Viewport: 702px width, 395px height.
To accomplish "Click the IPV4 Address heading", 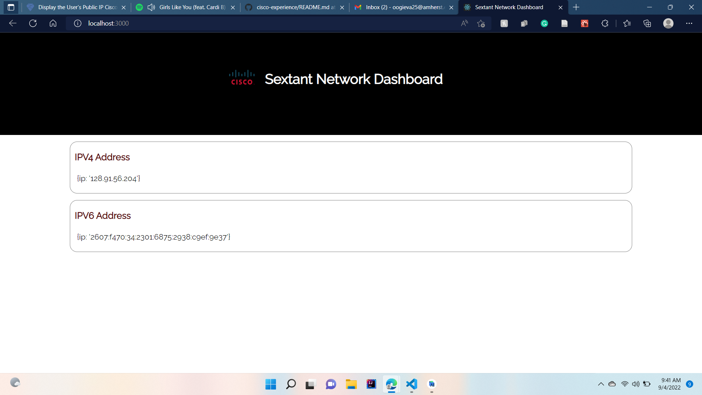I will (x=102, y=157).
